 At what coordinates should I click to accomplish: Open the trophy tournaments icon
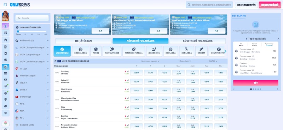(6, 99)
